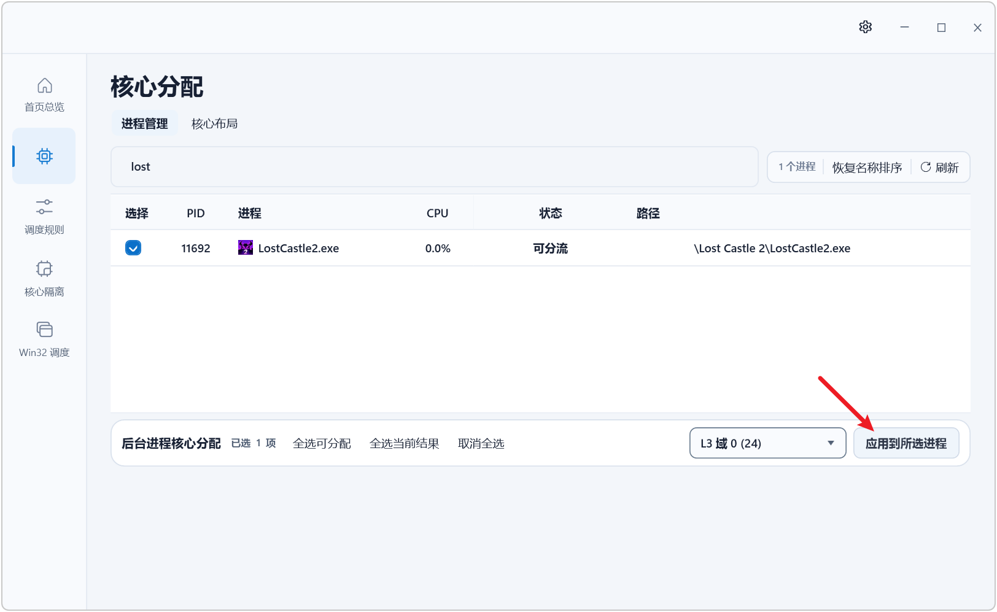Switch to the 进程管理 tab
Image resolution: width=997 pixels, height=612 pixels.
[144, 123]
